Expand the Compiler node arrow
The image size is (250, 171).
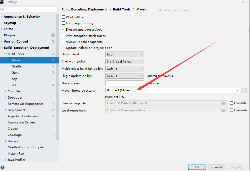[x=5, y=91]
